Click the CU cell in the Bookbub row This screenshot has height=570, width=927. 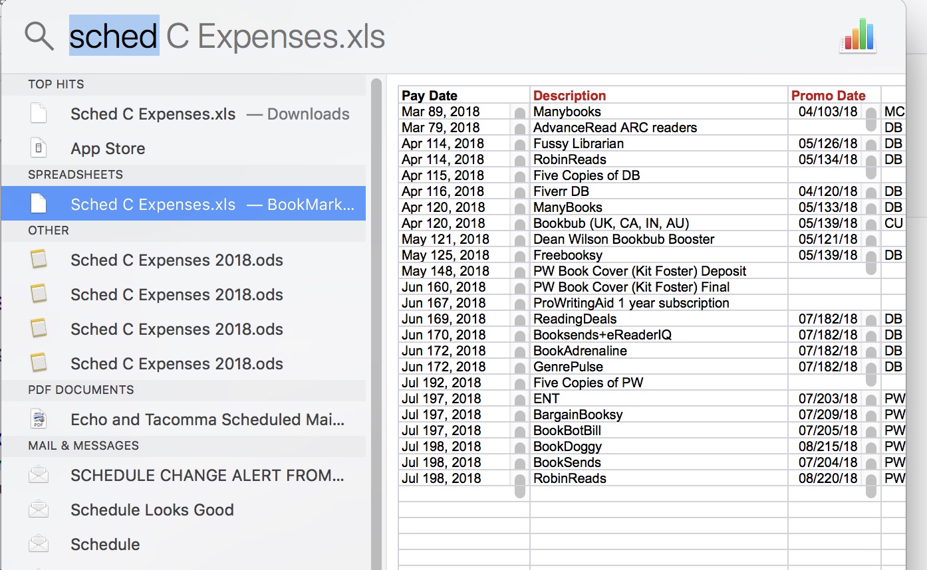pos(894,223)
